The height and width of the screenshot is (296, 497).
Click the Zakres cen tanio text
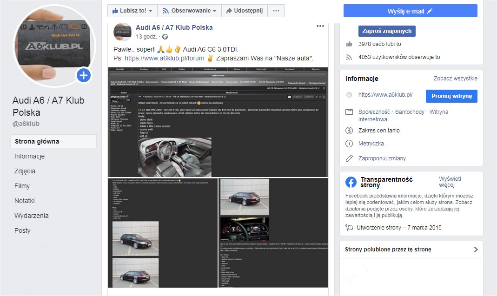click(379, 131)
